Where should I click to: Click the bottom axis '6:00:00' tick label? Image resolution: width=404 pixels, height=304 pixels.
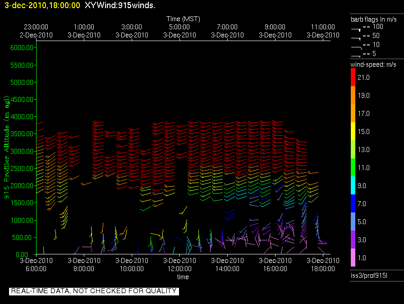tap(36, 269)
